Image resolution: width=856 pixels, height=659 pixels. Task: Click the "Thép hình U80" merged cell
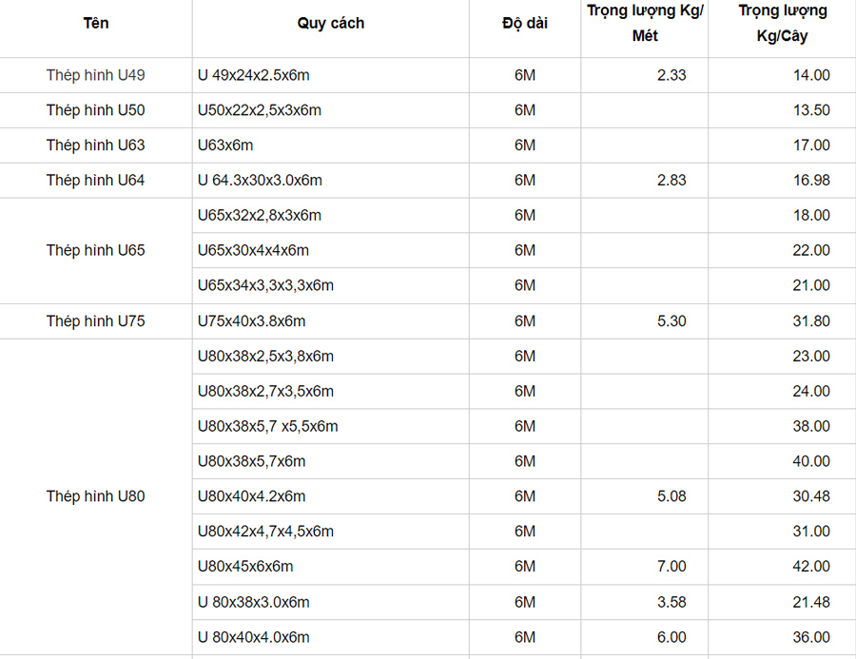click(x=95, y=496)
